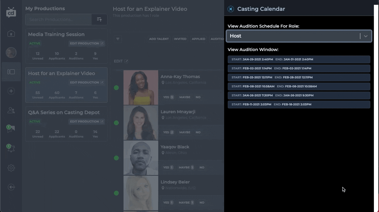Switch to the Invited tab
This screenshot has width=379, height=212.
click(x=180, y=39)
